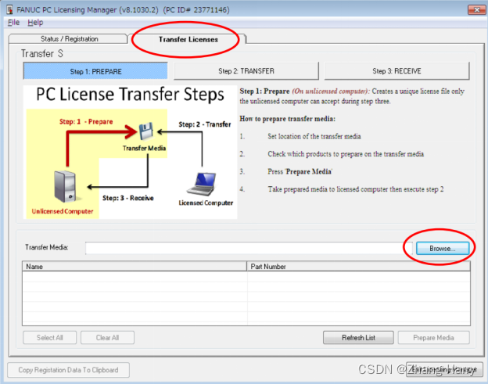
Task: Go to Step 2: TRANSFER
Action: pyautogui.click(x=246, y=71)
